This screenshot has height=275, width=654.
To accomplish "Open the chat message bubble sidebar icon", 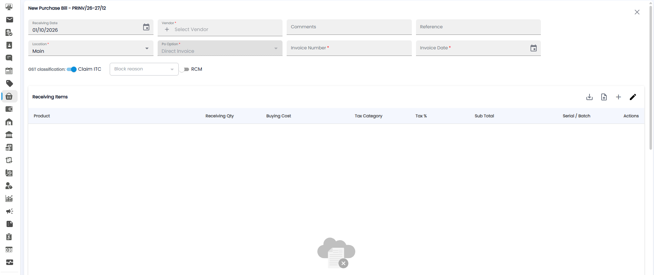I will coord(9,58).
